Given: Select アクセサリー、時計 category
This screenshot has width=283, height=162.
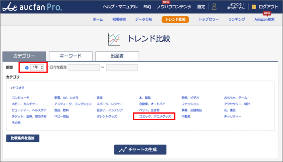Looking at the screenshot, I should click(x=237, y=104).
